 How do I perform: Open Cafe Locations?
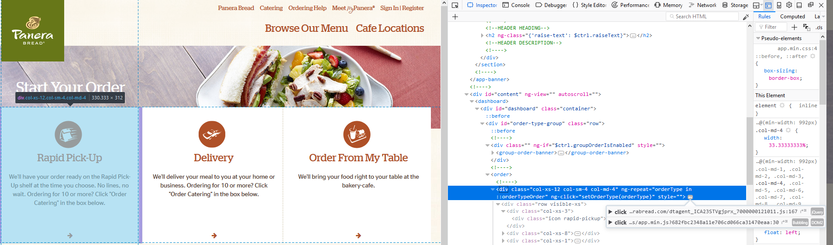tap(390, 28)
